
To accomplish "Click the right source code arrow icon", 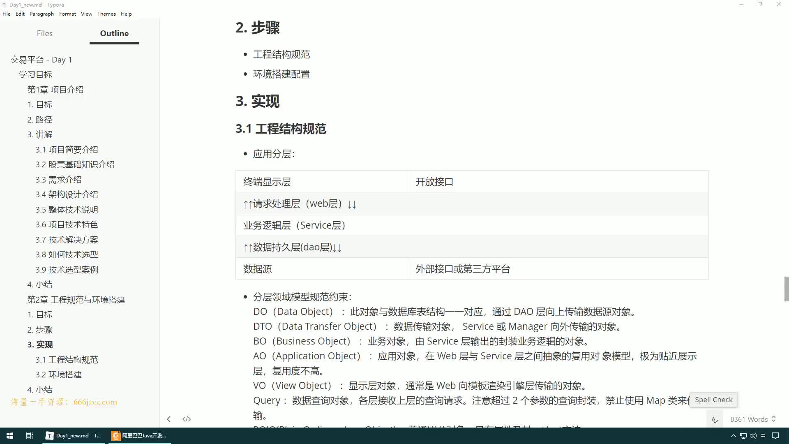I will pos(187,419).
